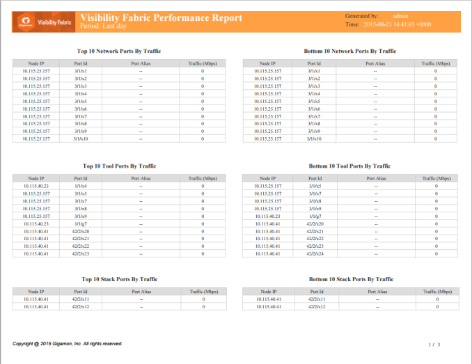Click Node IP header in Top Network Ports table
The height and width of the screenshot is (364, 472).
[x=36, y=63]
